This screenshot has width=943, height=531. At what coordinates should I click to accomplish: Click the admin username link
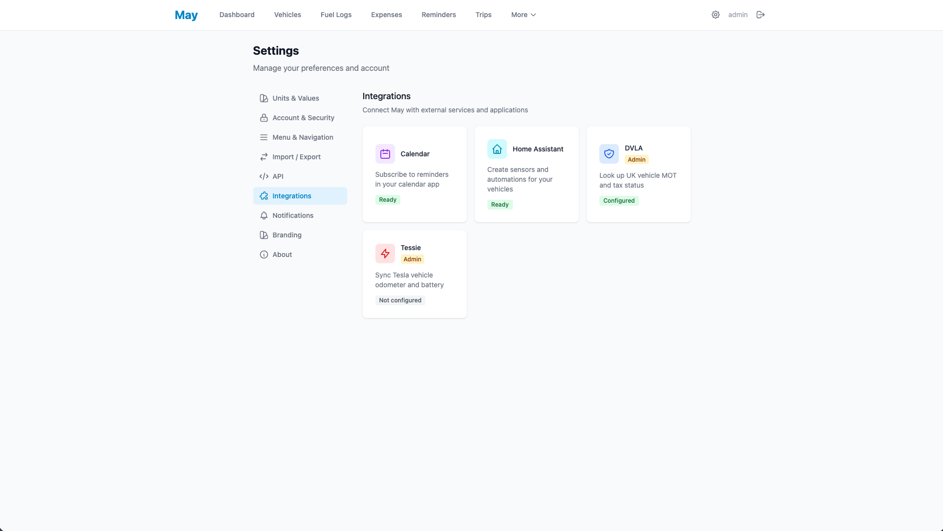pos(738,15)
